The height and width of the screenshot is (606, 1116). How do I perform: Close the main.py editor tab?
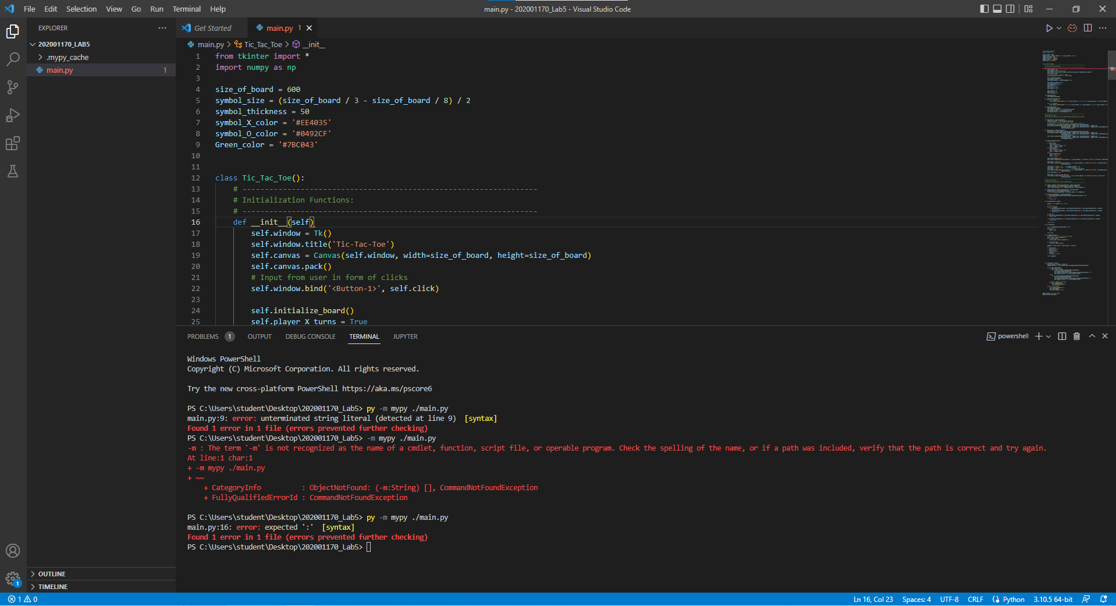[309, 28]
